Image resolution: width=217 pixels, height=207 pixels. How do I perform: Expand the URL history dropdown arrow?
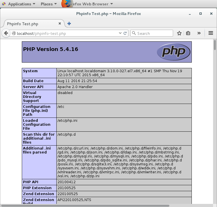pos(120,33)
